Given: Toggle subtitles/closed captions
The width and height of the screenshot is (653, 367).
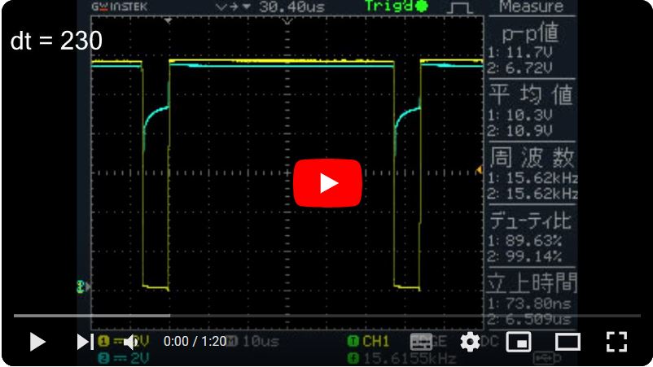Looking at the screenshot, I should tap(421, 342).
